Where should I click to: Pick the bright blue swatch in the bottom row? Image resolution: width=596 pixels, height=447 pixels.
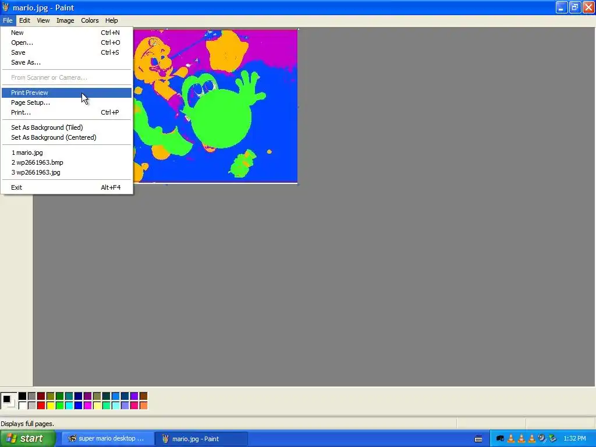[x=79, y=406]
